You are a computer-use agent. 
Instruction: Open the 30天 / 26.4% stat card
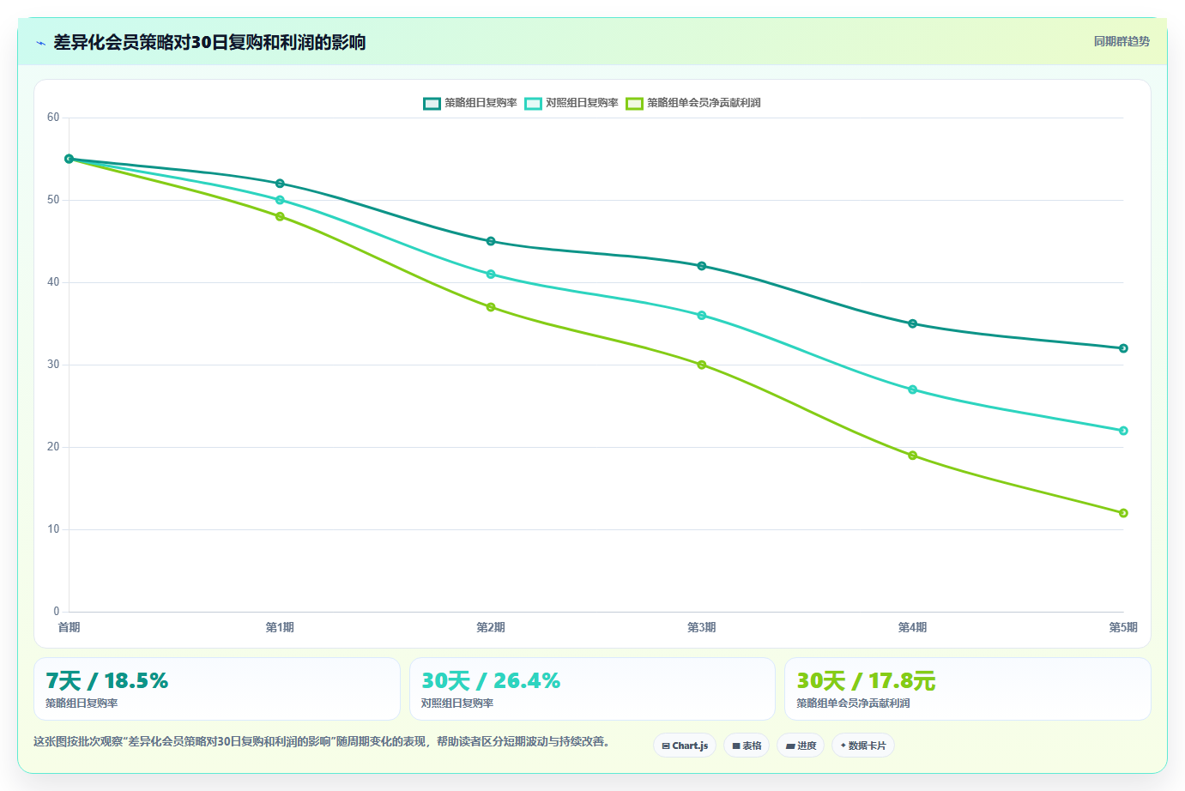click(592, 689)
